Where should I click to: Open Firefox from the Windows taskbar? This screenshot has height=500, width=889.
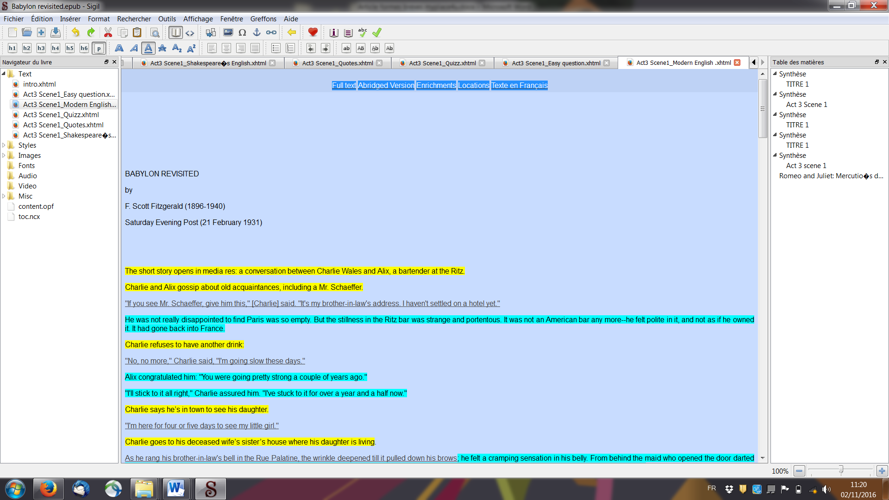pos(48,489)
